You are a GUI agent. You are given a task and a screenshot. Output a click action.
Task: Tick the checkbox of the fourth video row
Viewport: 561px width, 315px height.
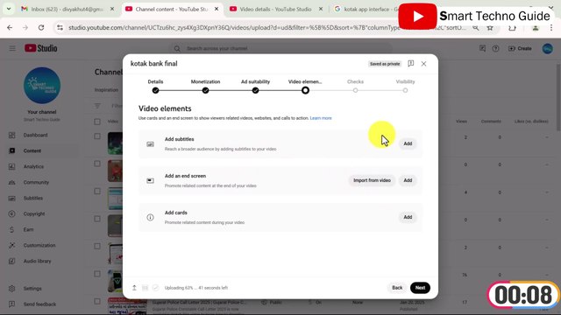pyautogui.click(x=97, y=219)
